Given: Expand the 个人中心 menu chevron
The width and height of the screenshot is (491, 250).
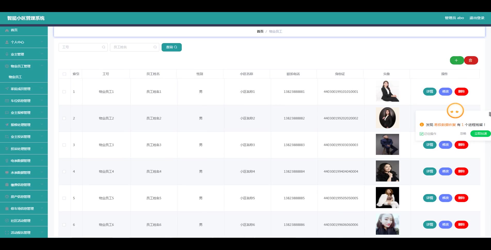Looking at the screenshot, I should pyautogui.click(x=42, y=42).
